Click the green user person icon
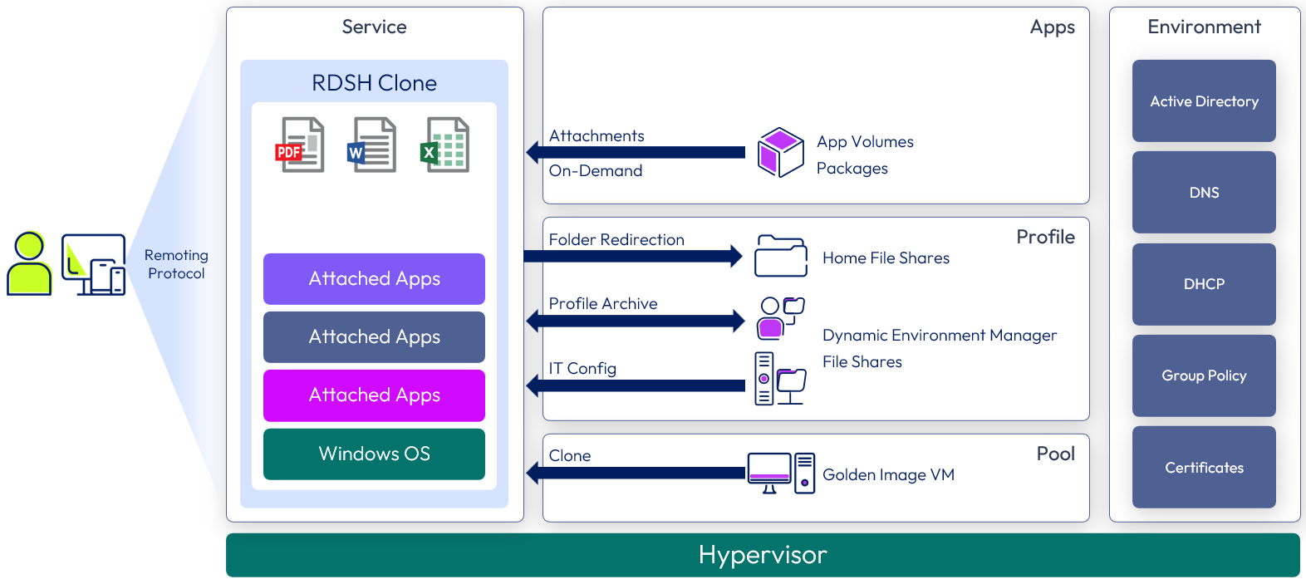Screen dimensions: 1306x584 pyautogui.click(x=29, y=264)
